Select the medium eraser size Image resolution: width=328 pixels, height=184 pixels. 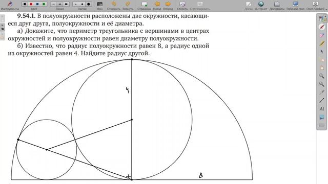click(82, 4)
